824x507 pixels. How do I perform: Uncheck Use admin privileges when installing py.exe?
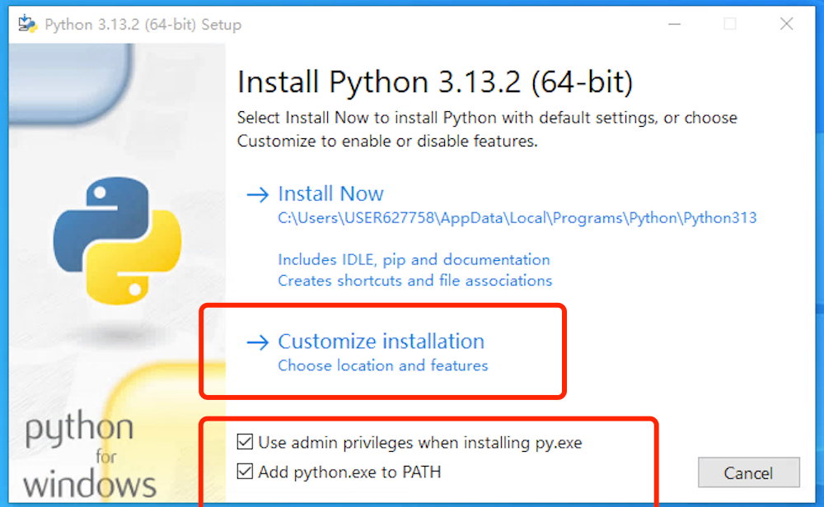[245, 442]
